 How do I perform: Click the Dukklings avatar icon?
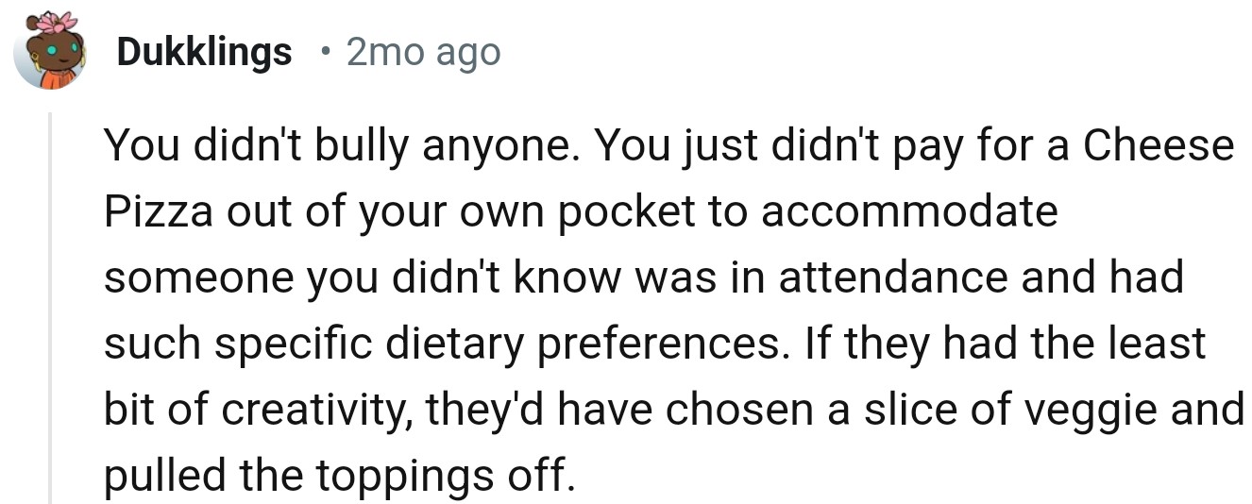[50, 53]
